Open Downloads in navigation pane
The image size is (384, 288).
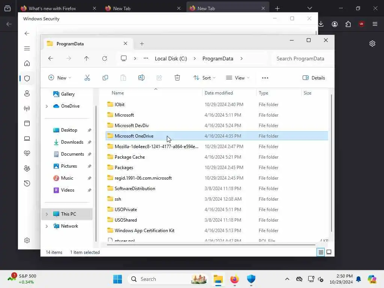pyautogui.click(x=72, y=142)
